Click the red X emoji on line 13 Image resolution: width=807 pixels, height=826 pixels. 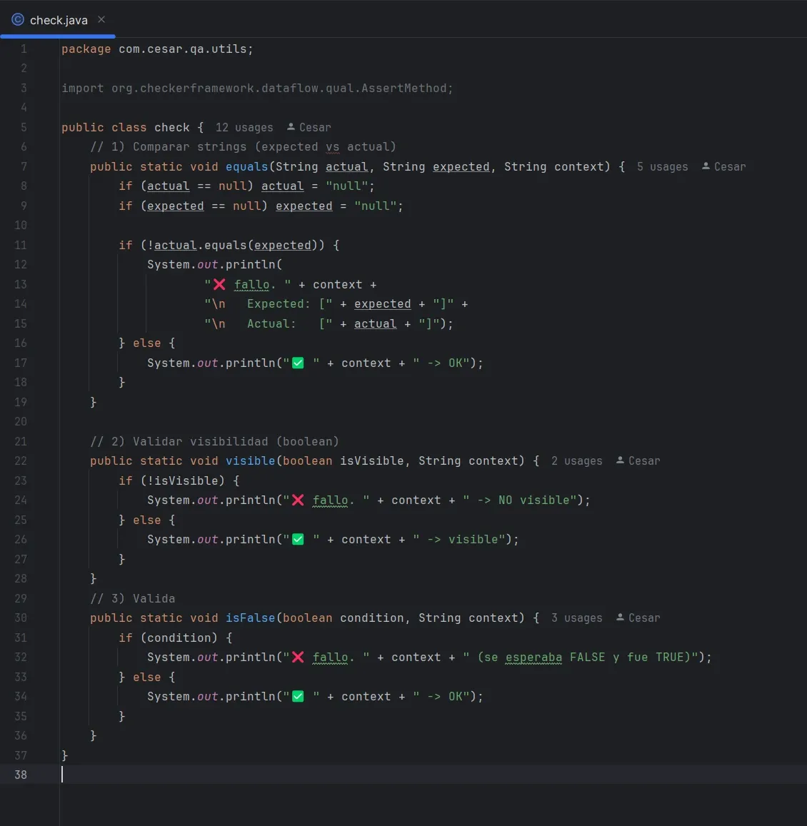click(219, 284)
